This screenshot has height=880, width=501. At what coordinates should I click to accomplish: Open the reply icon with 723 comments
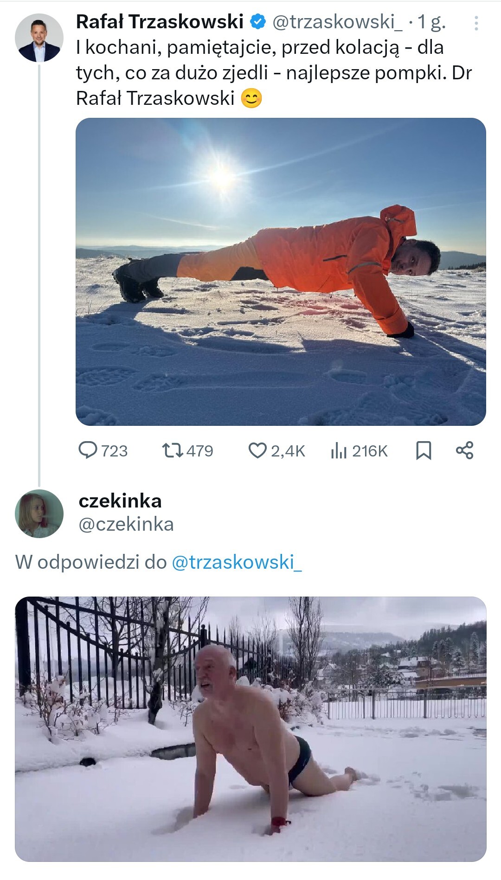88,450
